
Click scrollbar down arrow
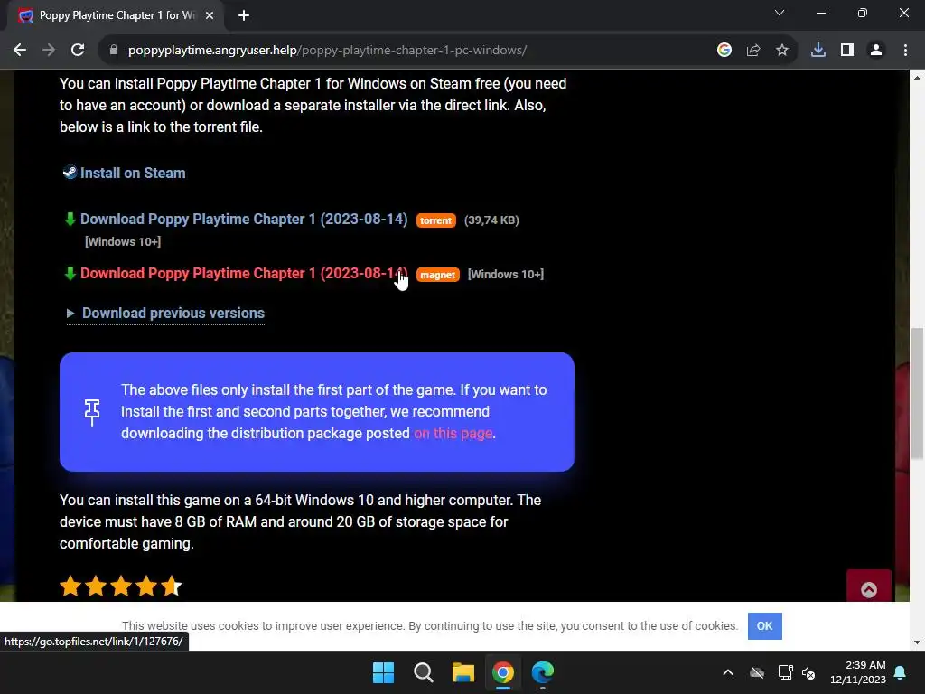[x=917, y=642]
